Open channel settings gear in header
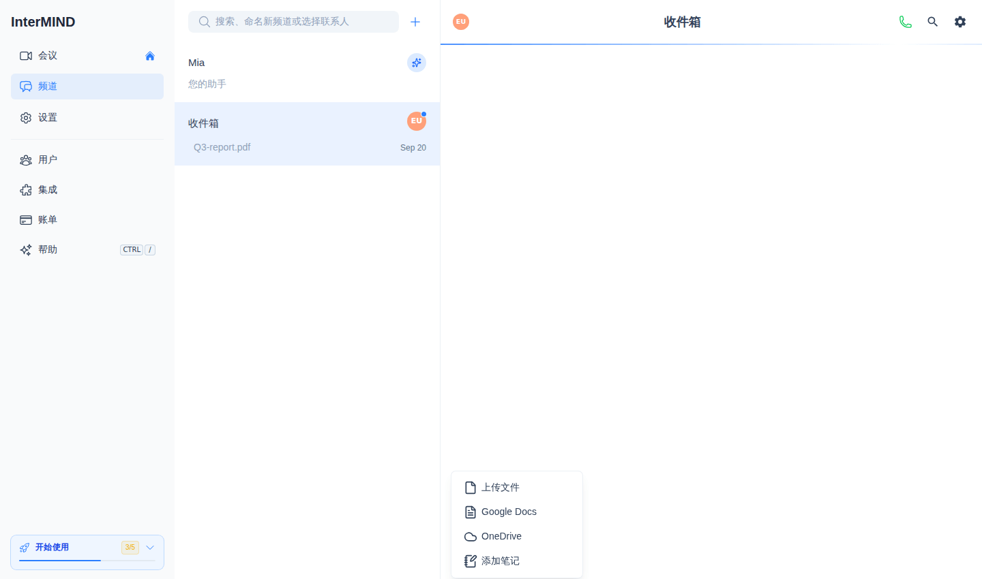This screenshot has width=982, height=579. click(x=960, y=22)
